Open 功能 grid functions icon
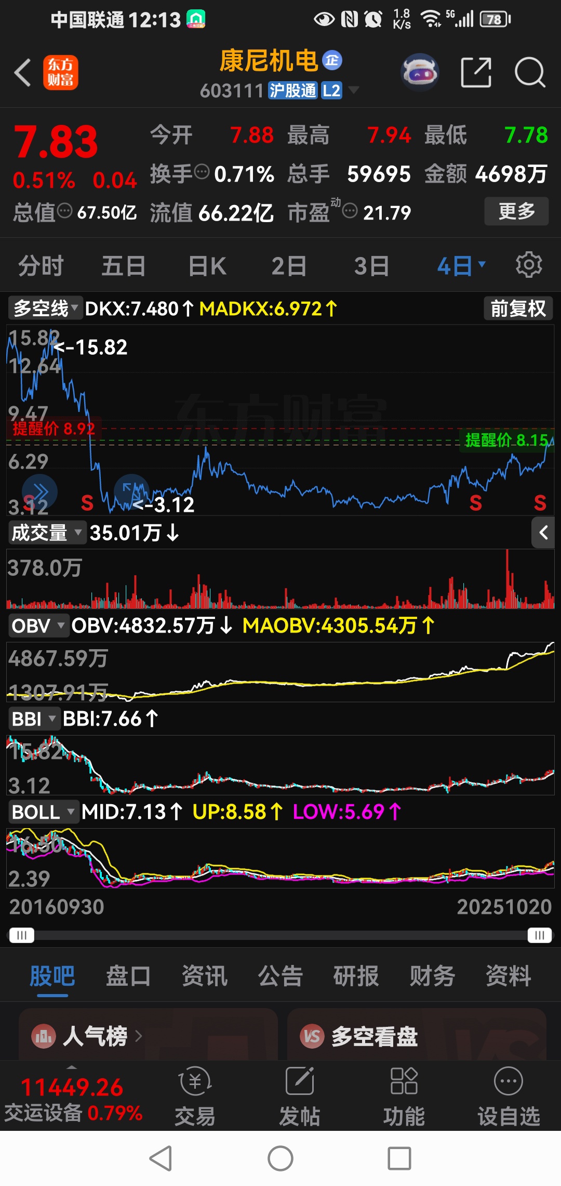 tap(404, 1081)
